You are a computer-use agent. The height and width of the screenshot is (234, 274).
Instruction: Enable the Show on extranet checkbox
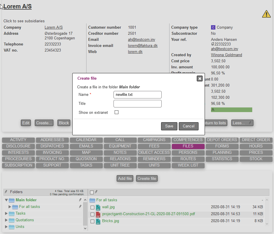pyautogui.click(x=117, y=112)
